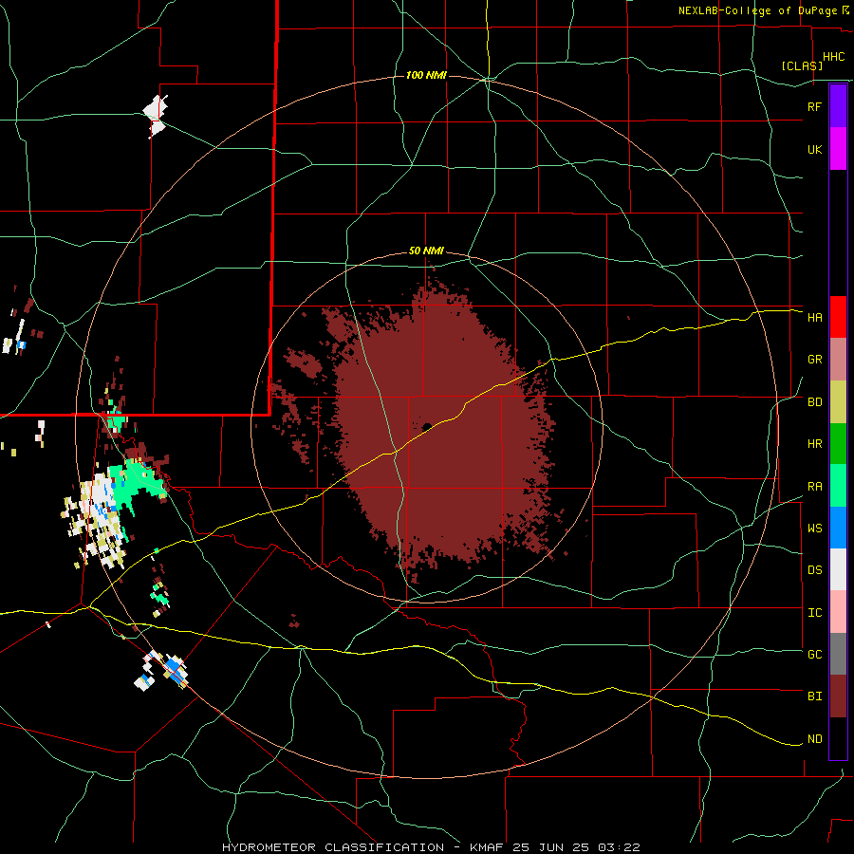854x854 pixels.
Task: Select the "HA" legend label
Action: click(x=814, y=317)
